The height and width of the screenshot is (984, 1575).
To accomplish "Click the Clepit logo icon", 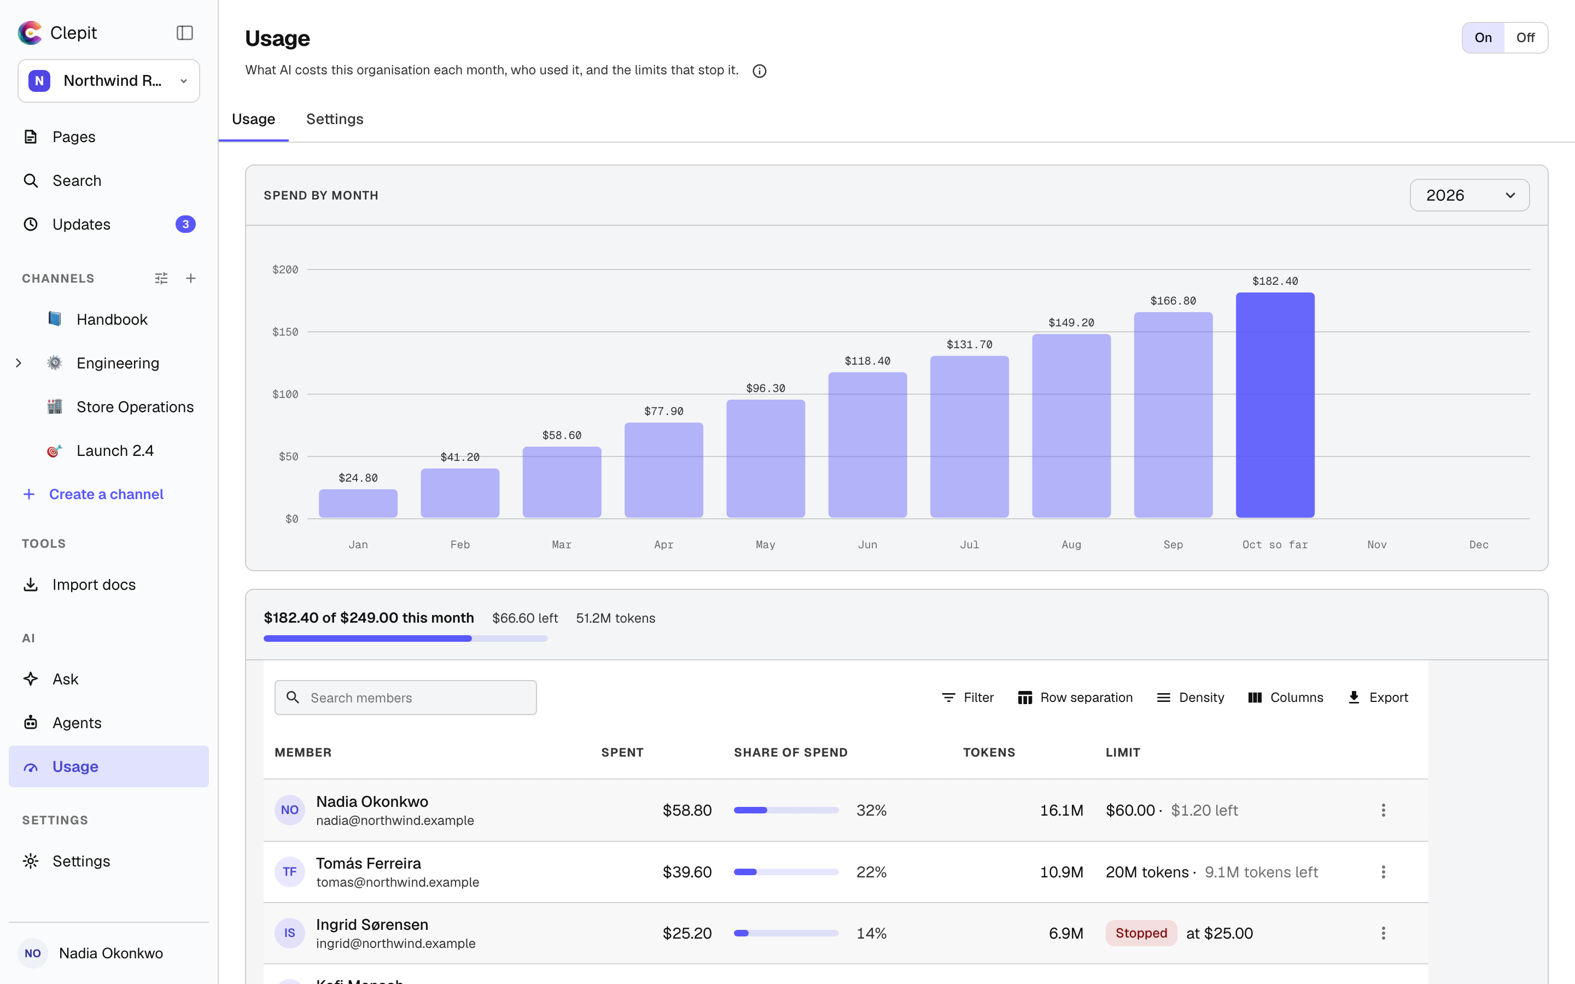I will (30, 33).
